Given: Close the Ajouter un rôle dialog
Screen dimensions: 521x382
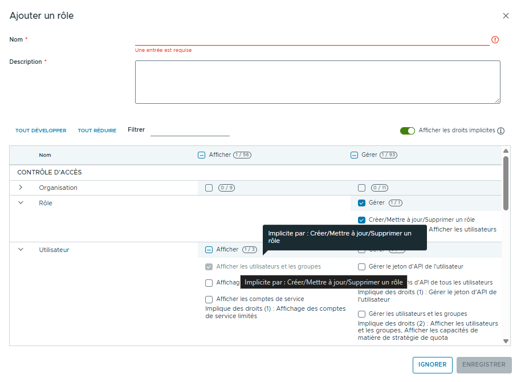Looking at the screenshot, I should [x=506, y=16].
